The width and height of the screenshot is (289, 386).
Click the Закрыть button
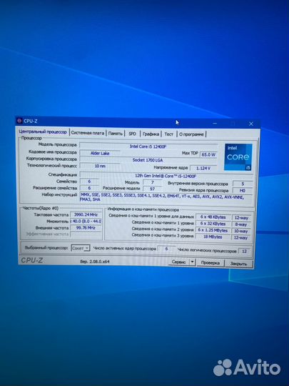click(238, 264)
